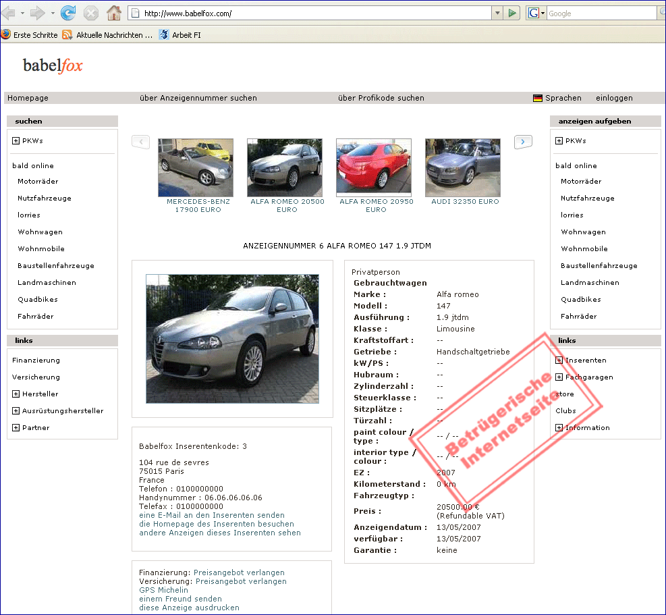
Task: Click the MERCEDES-BENZ 17900 EURO caption link
Action: pyautogui.click(x=198, y=206)
